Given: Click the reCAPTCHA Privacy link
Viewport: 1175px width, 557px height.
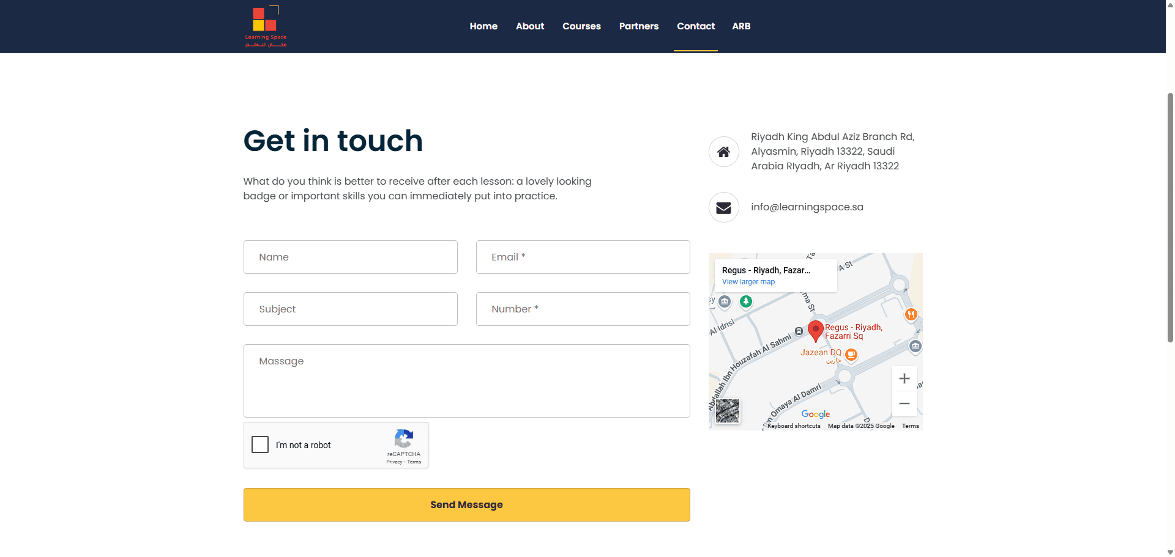Looking at the screenshot, I should (394, 462).
